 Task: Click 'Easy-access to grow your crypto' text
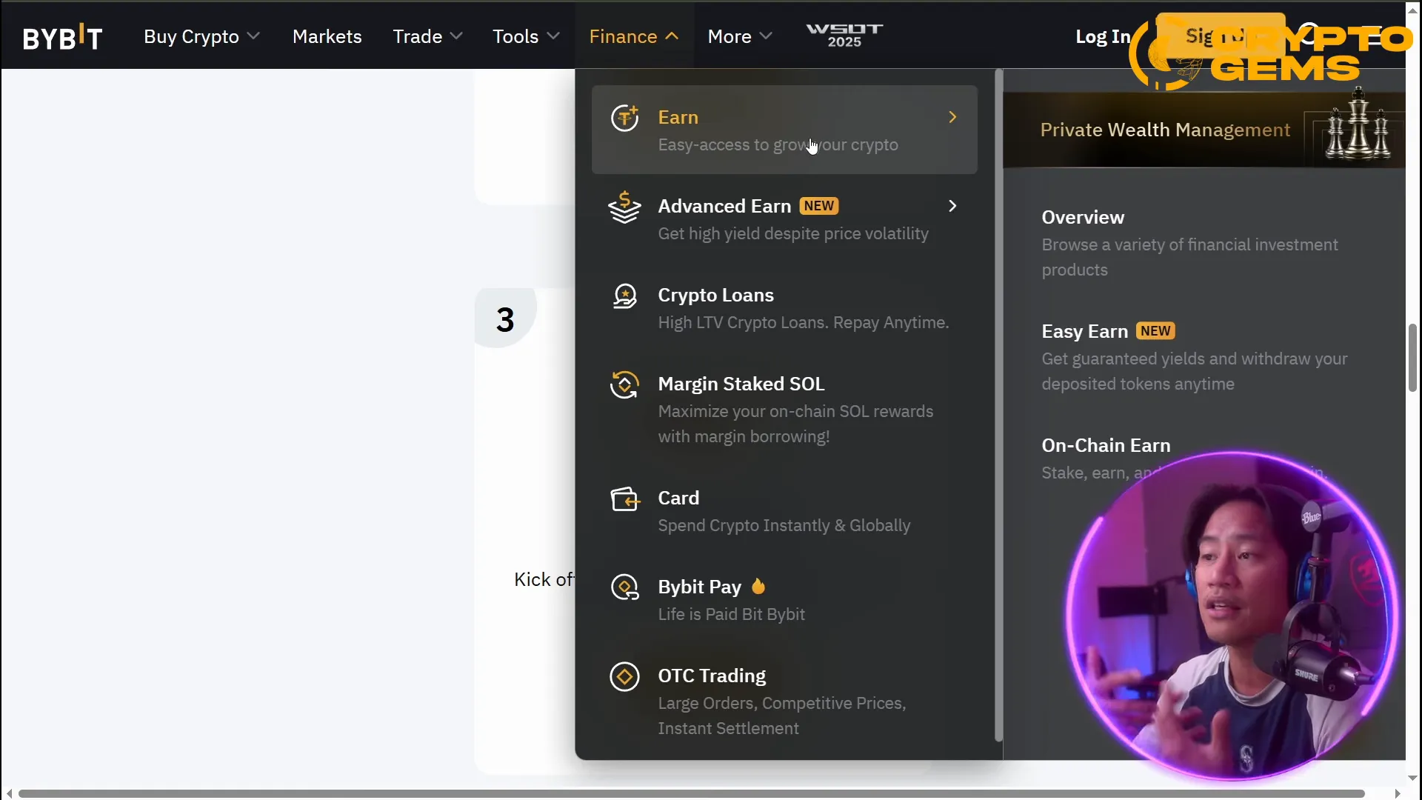coord(778,145)
